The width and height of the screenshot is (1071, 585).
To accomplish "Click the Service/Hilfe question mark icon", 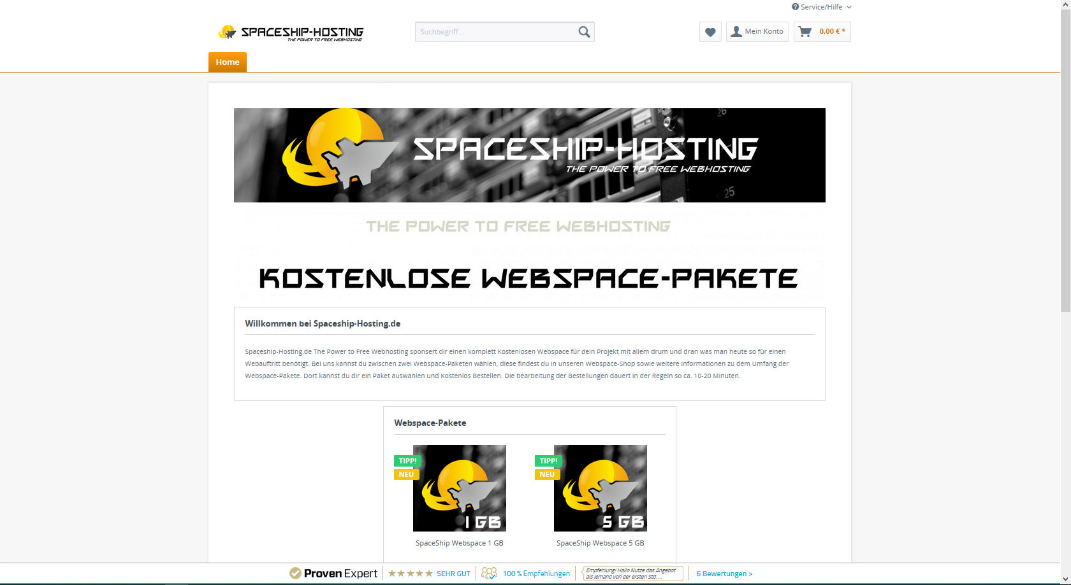I will pyautogui.click(x=795, y=7).
